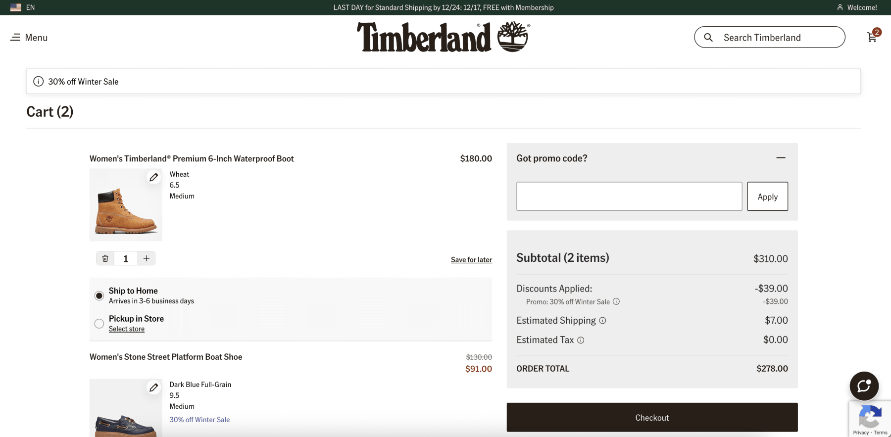Click the promo code text box
This screenshot has width=891, height=437.
[629, 196]
